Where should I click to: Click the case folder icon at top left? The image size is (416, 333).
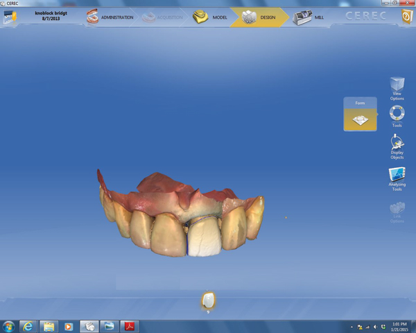coord(9,17)
